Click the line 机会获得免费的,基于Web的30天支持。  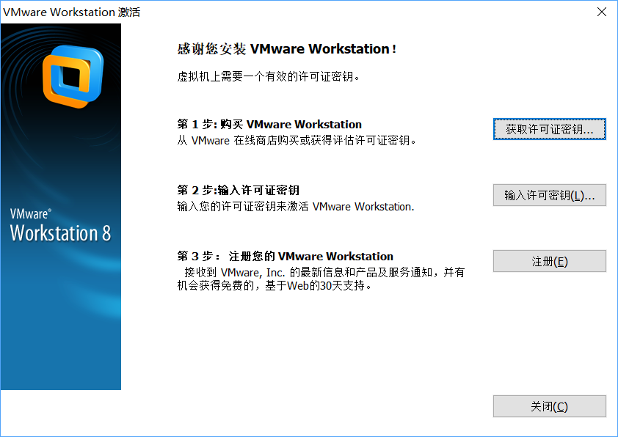(x=275, y=286)
